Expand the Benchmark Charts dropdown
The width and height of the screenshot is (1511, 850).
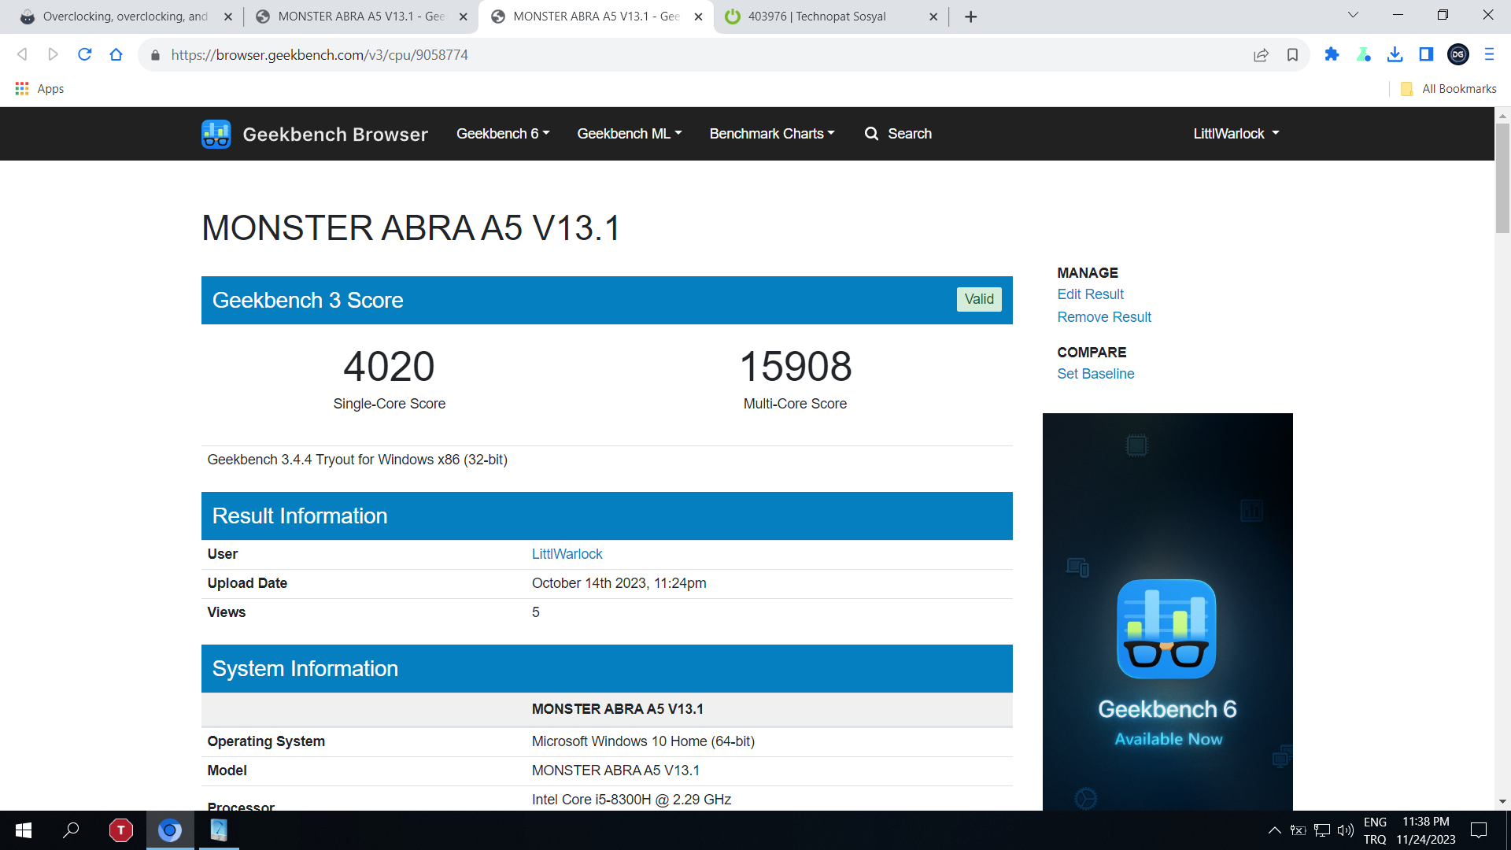click(772, 134)
